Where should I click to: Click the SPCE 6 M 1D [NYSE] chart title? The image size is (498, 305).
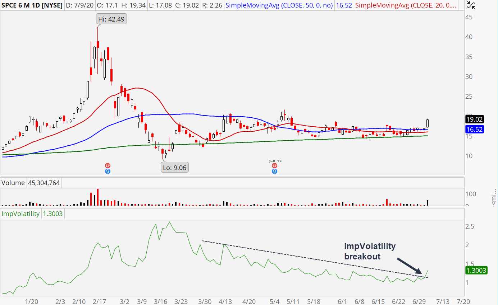coord(32,5)
